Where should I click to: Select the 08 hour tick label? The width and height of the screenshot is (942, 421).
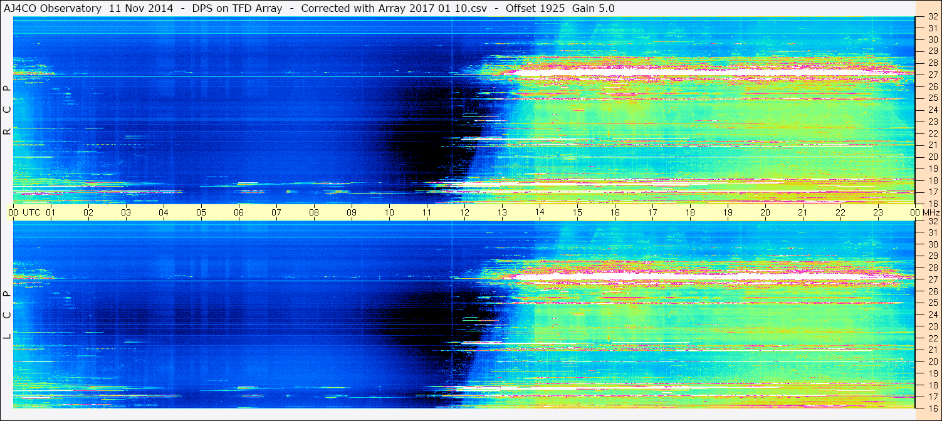coord(314,212)
